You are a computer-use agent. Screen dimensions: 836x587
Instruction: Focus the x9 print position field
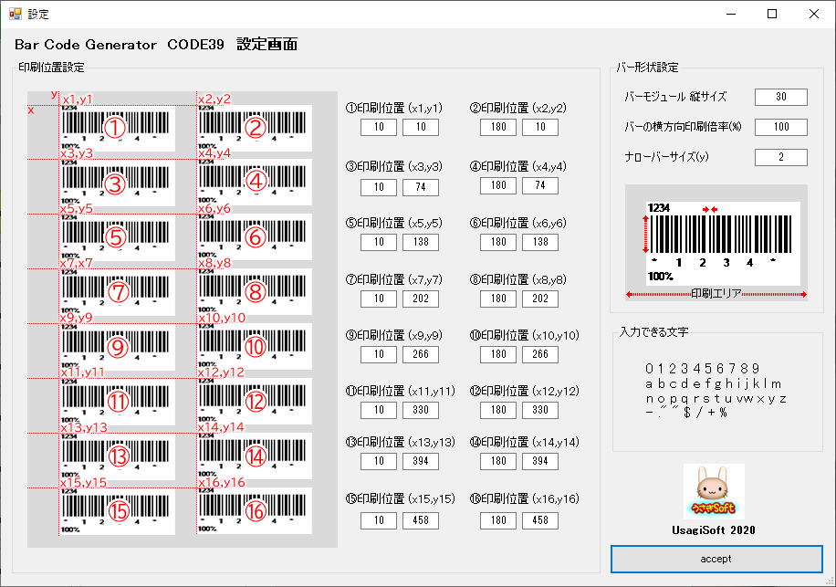tap(379, 354)
